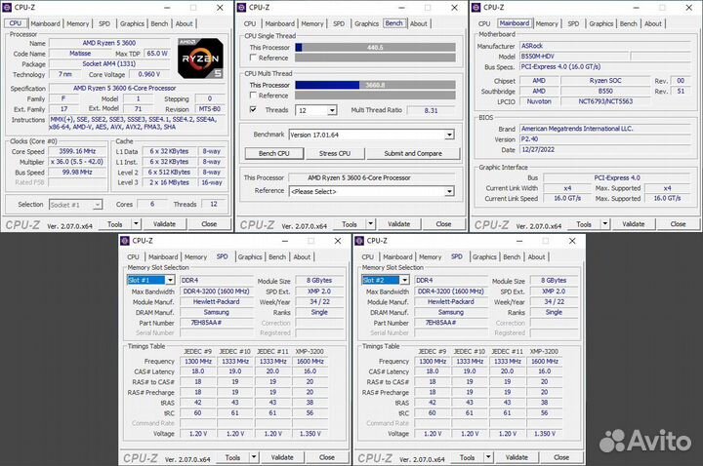
Task: Click the LPCIO value NCT6793/NCT5563
Action: [x=605, y=101]
